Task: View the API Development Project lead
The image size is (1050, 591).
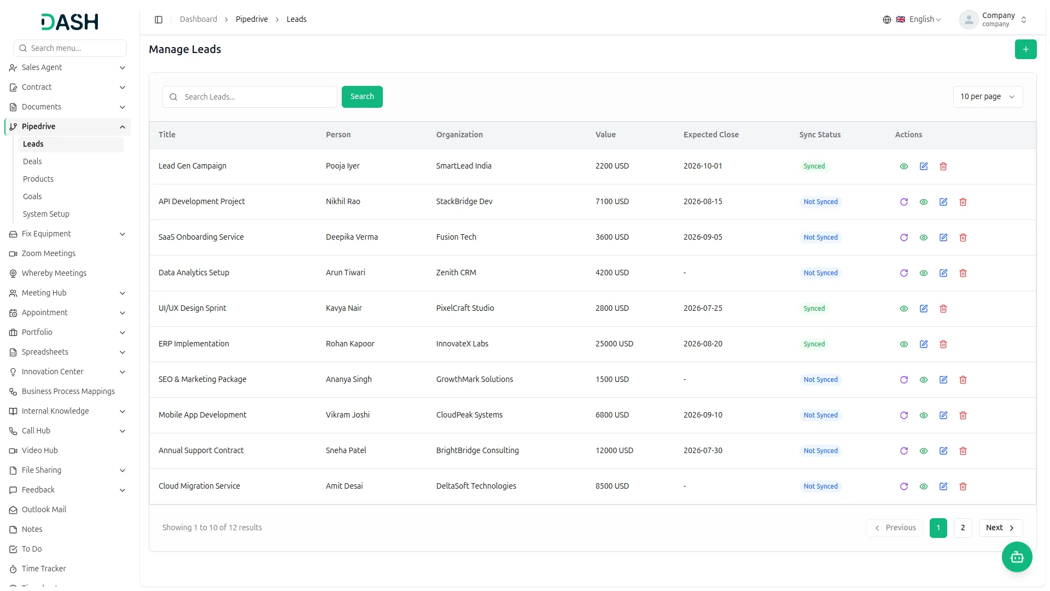Action: coord(924,202)
